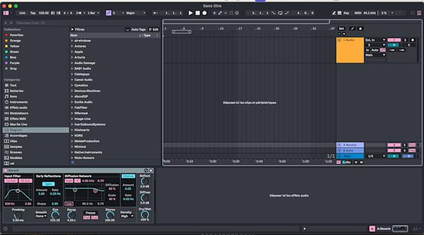
Task: Toggle the computer MIDI keyboard icon
Action: 340,13
